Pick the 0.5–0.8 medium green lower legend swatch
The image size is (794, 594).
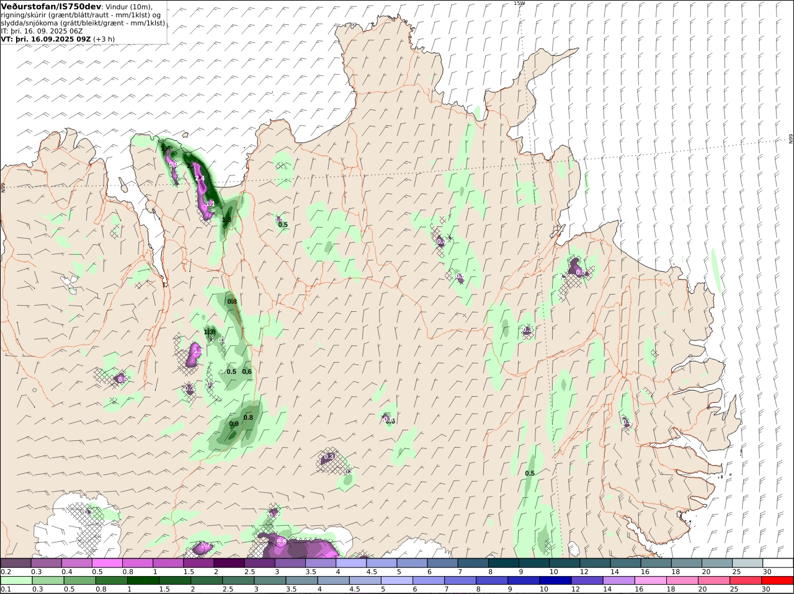[79, 580]
